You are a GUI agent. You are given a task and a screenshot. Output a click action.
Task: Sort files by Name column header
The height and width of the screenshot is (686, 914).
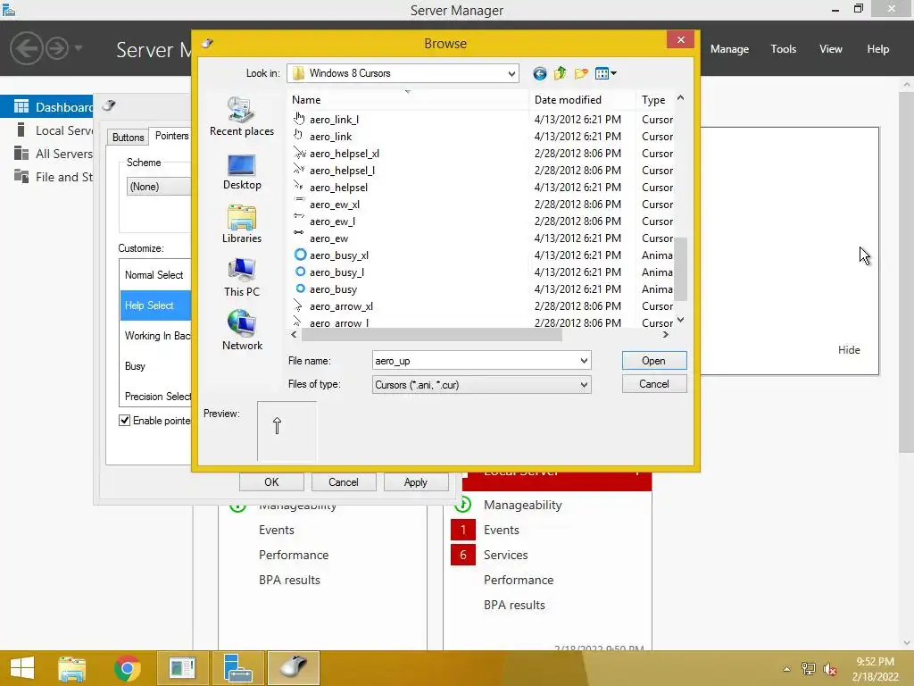pos(408,100)
